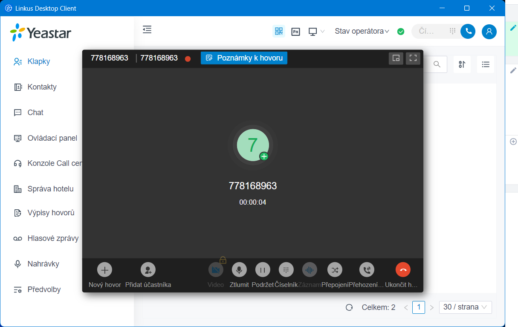Viewport: 518px width, 327px height.
Task: Open the dial pad (Číselník)
Action: tap(286, 270)
